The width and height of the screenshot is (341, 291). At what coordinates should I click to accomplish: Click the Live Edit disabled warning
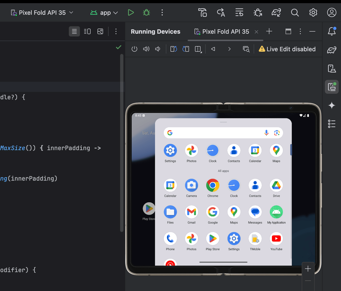[287, 49]
